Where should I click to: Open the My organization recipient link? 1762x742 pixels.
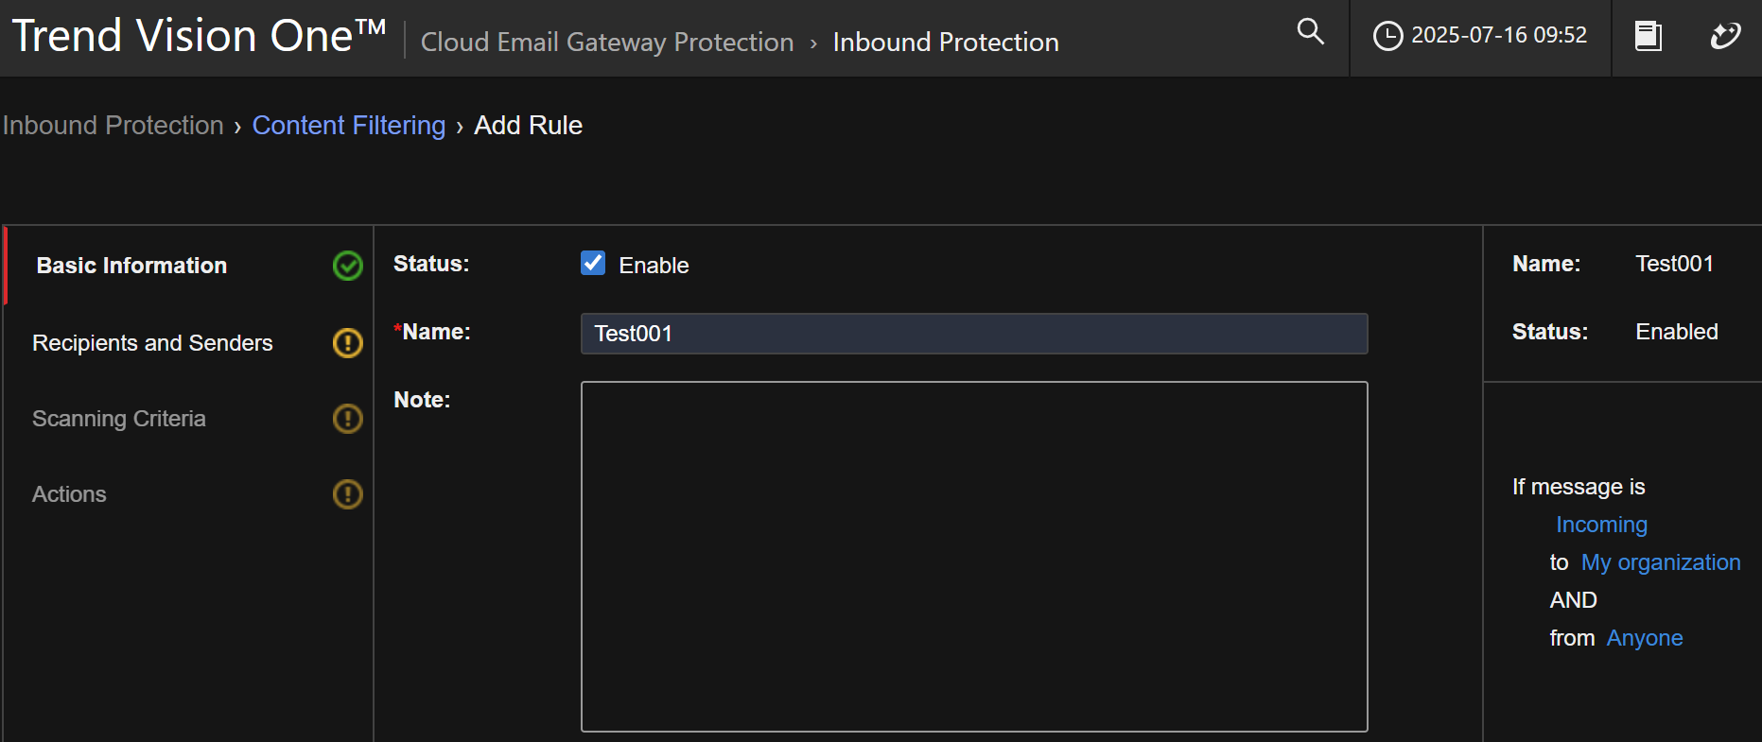click(1660, 562)
